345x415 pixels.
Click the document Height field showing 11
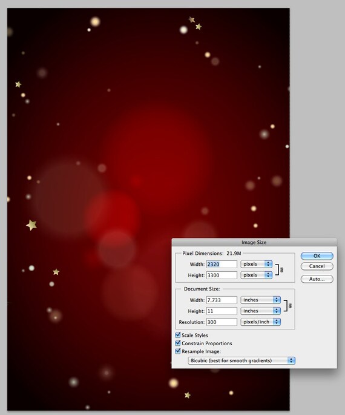click(x=222, y=311)
